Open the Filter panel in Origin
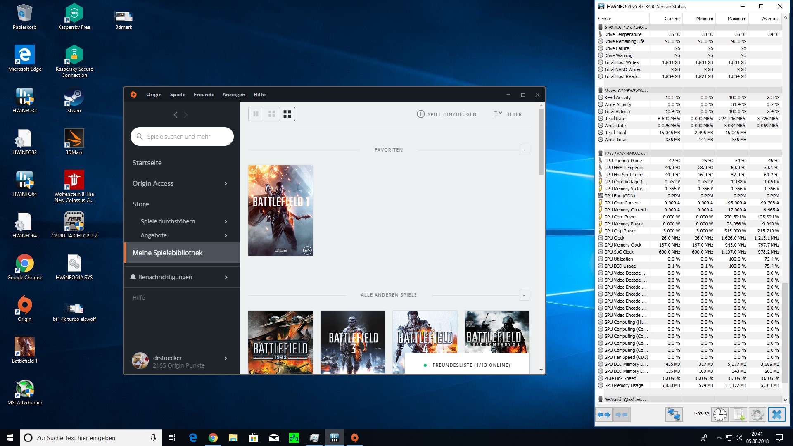The width and height of the screenshot is (793, 446). pyautogui.click(x=508, y=114)
